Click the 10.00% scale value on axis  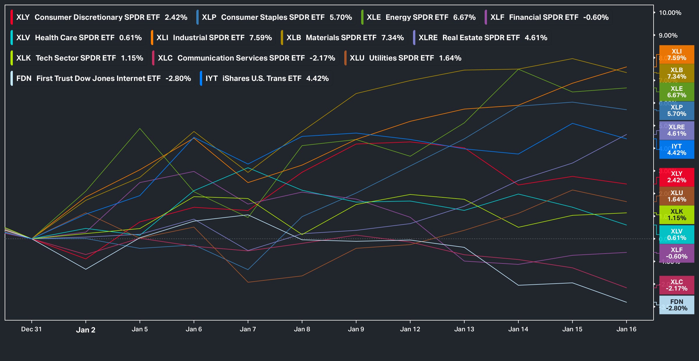click(670, 13)
